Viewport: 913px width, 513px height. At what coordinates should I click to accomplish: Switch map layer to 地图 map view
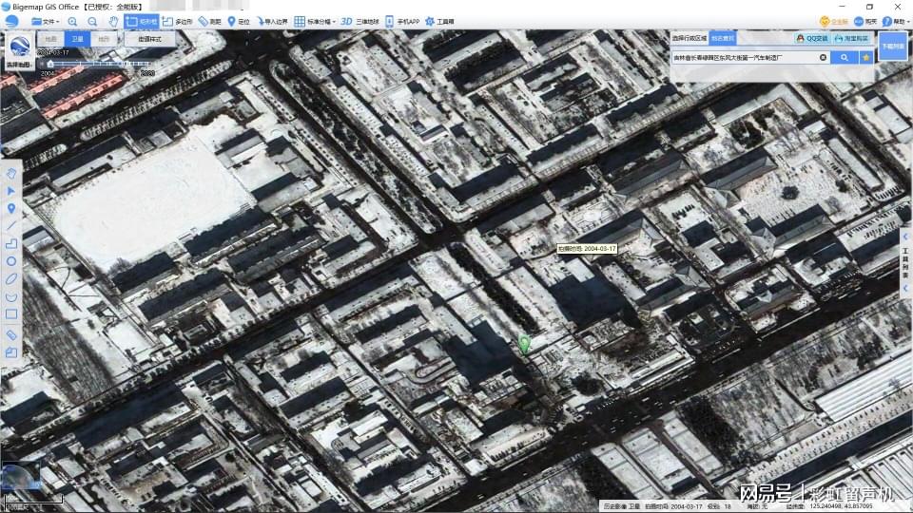50,40
